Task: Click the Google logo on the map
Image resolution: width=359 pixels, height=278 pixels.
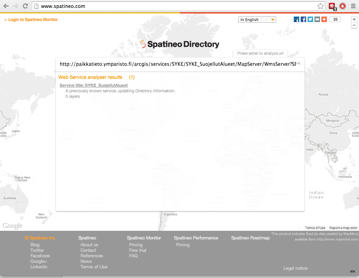Action: click(12, 226)
